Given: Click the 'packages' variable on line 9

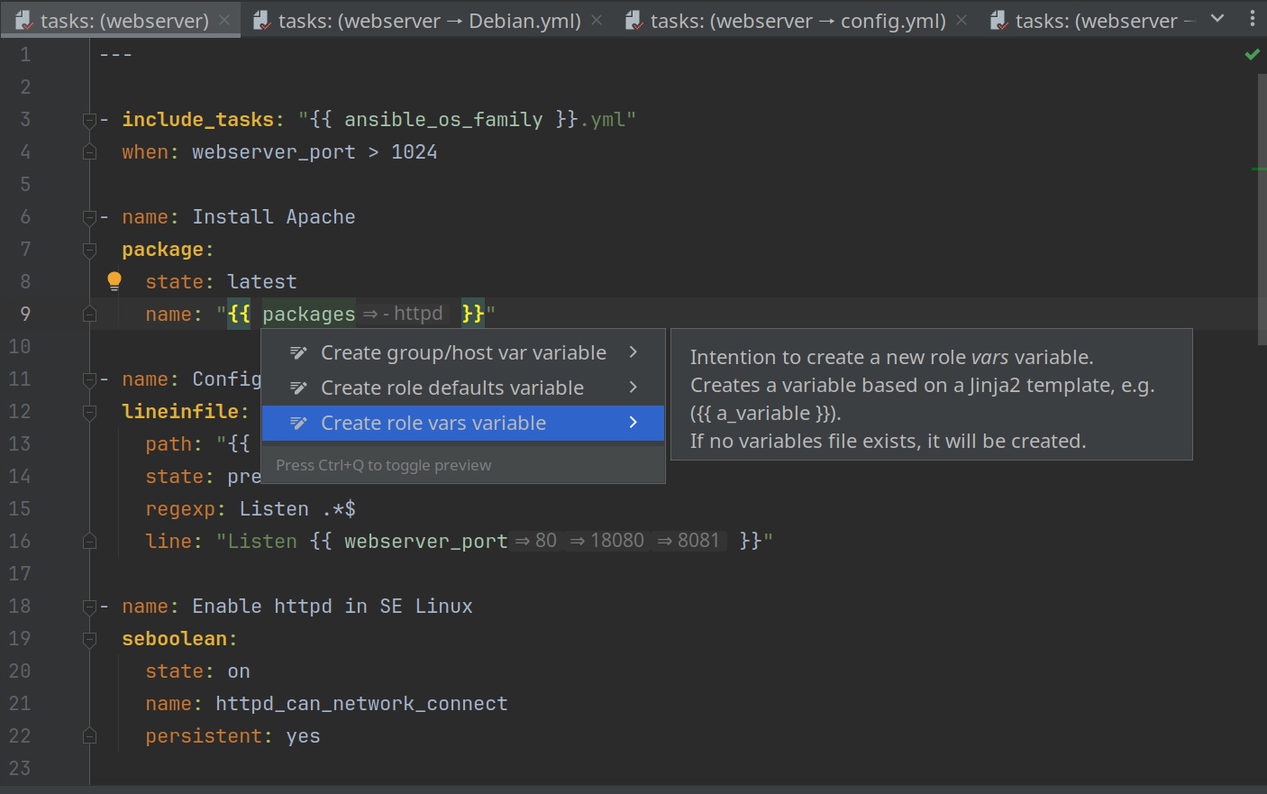Looking at the screenshot, I should coord(309,314).
